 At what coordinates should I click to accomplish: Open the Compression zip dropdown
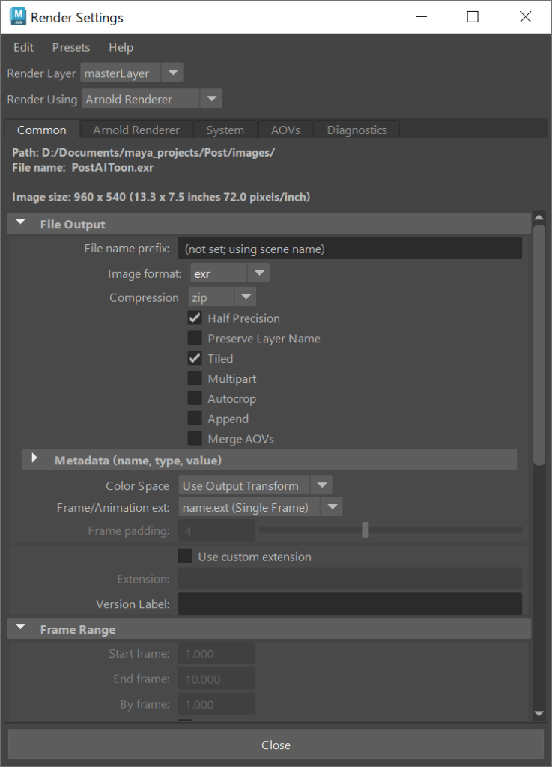[x=222, y=297]
